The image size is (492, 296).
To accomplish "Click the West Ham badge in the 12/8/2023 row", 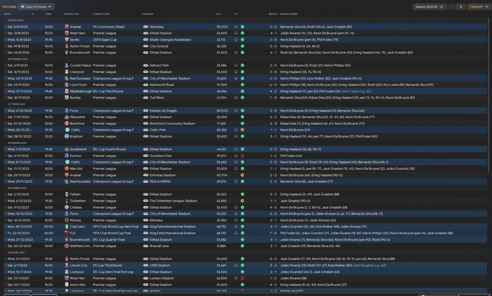I will coord(67,33).
